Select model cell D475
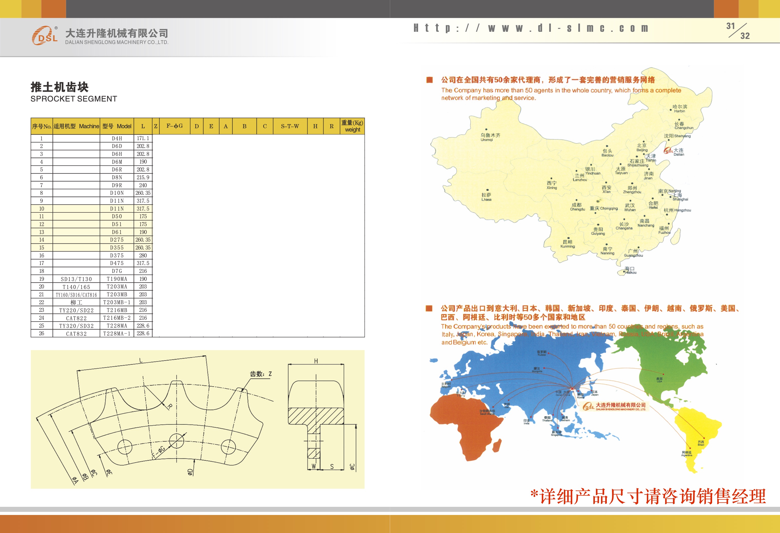780x533 pixels. pyautogui.click(x=117, y=263)
